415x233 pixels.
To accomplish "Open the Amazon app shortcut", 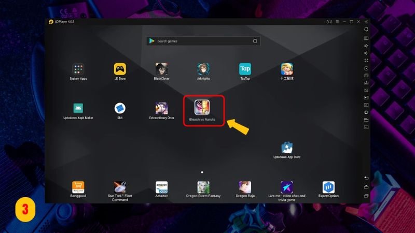I will 161,187.
